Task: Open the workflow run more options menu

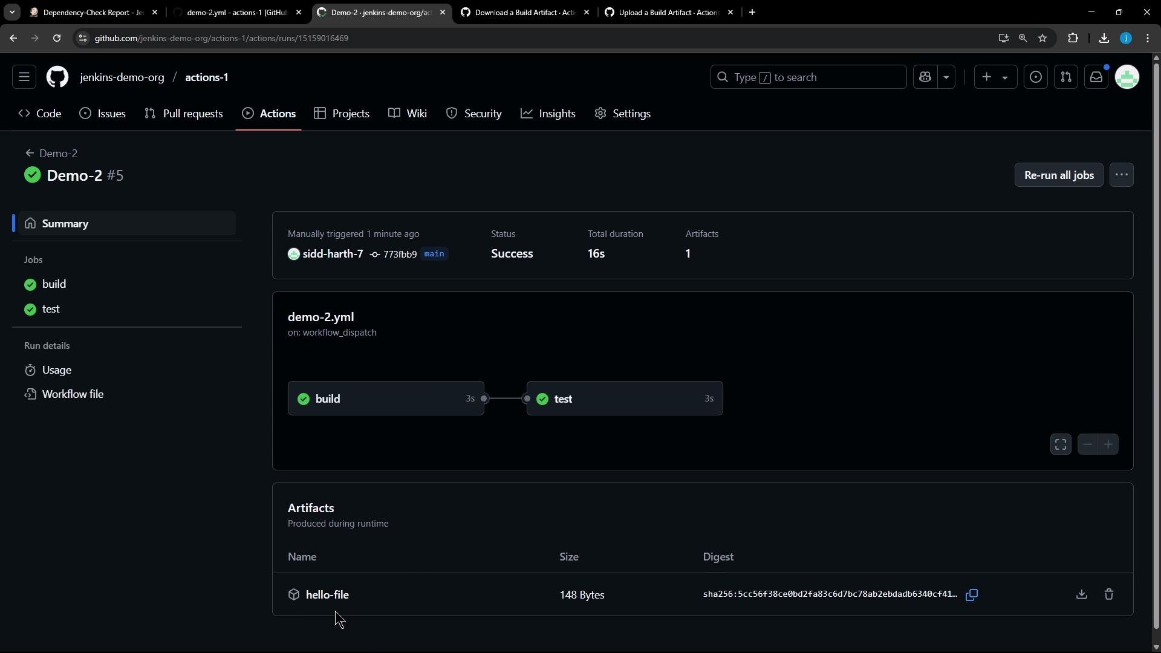Action: pos(1122,175)
